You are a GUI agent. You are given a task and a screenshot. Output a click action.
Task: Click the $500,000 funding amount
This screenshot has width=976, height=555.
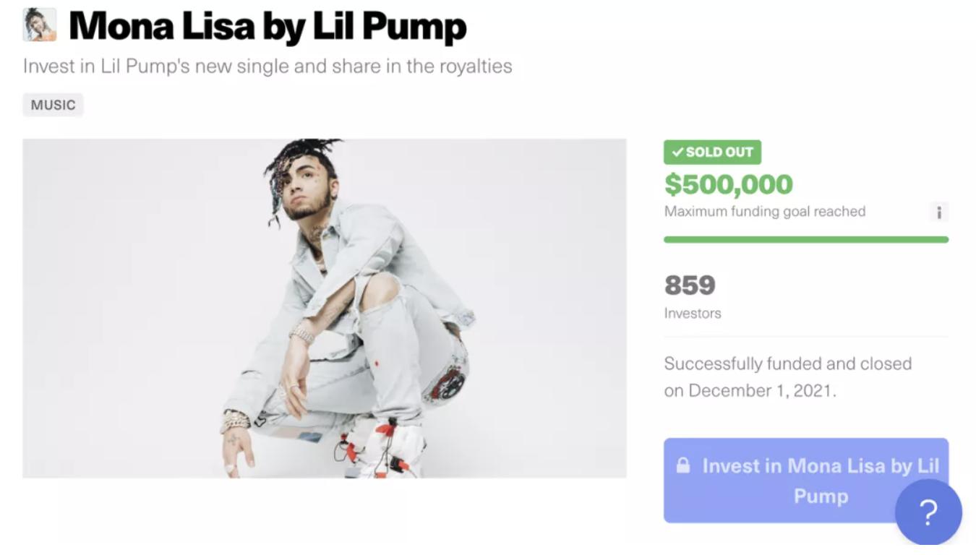tap(728, 184)
